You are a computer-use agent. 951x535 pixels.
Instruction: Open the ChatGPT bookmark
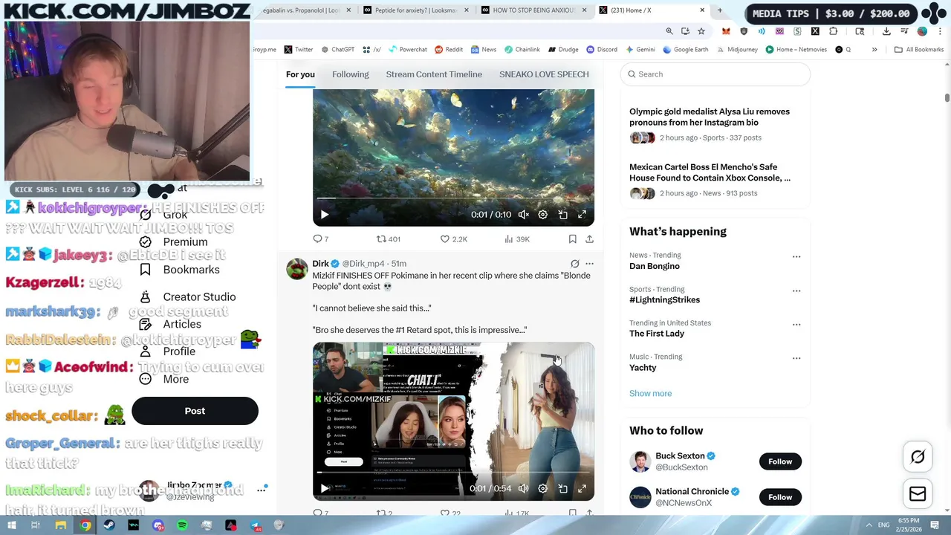coord(337,50)
